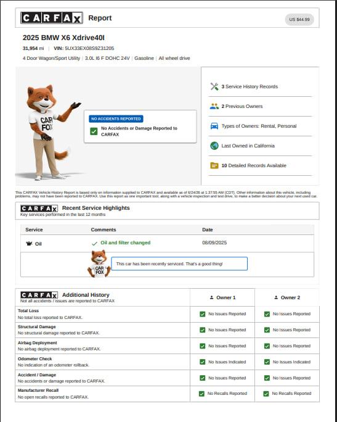Click 10 Detailed Records Available text
The height and width of the screenshot is (422, 337).
[x=254, y=165]
